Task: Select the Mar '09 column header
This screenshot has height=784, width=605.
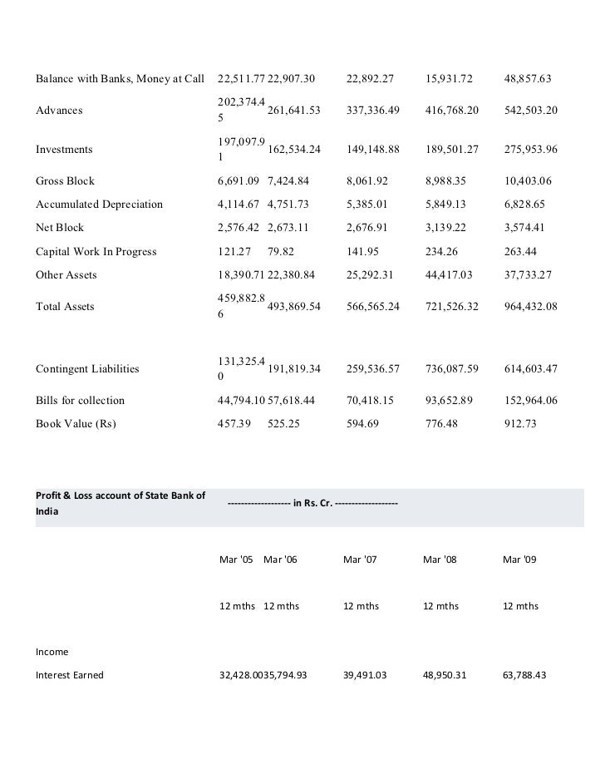Action: pyautogui.click(x=519, y=560)
